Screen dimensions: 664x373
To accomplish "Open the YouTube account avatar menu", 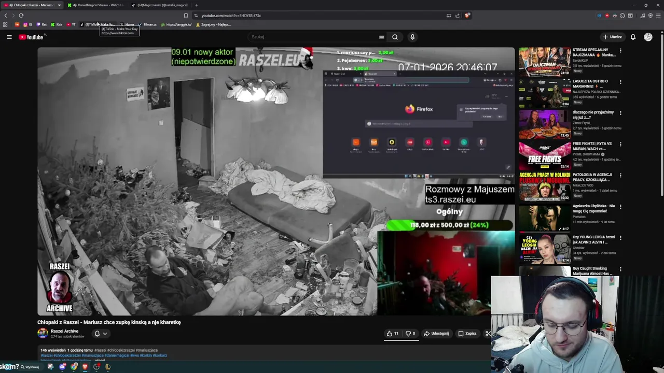I will [648, 37].
